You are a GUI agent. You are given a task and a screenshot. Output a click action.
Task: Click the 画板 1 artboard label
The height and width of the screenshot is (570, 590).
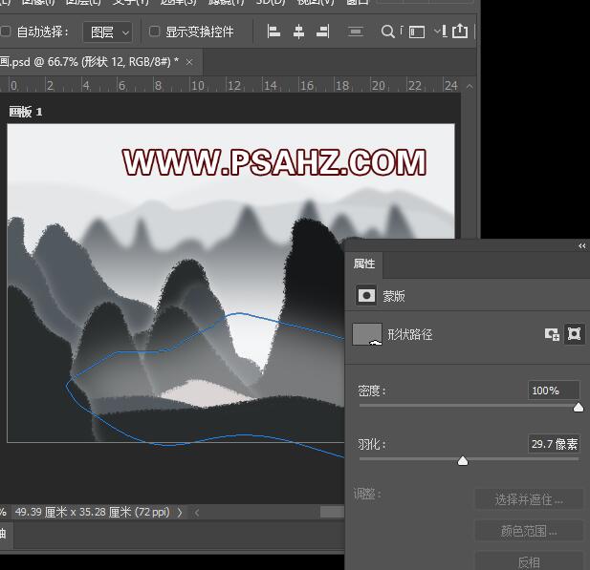(x=26, y=112)
